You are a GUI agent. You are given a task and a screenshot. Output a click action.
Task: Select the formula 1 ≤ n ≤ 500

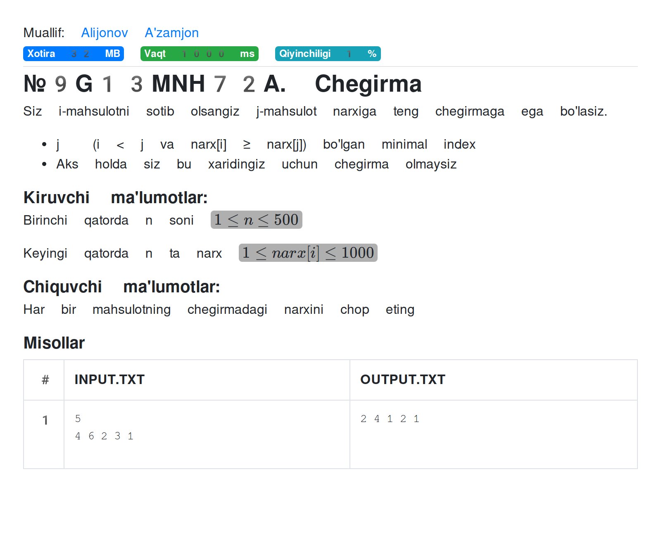point(256,220)
